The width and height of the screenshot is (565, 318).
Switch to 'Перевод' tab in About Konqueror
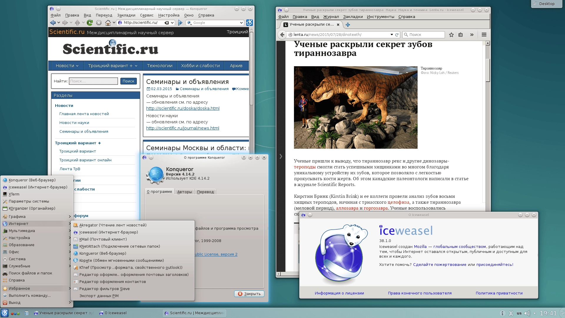[x=205, y=192]
